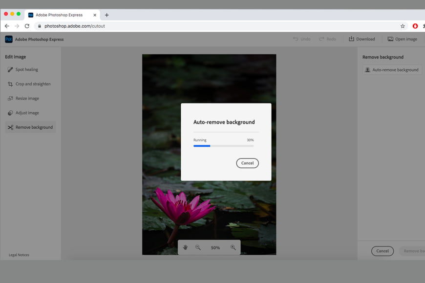This screenshot has height=283, width=425.
Task: Click the browser forward arrow
Action: pos(17,26)
